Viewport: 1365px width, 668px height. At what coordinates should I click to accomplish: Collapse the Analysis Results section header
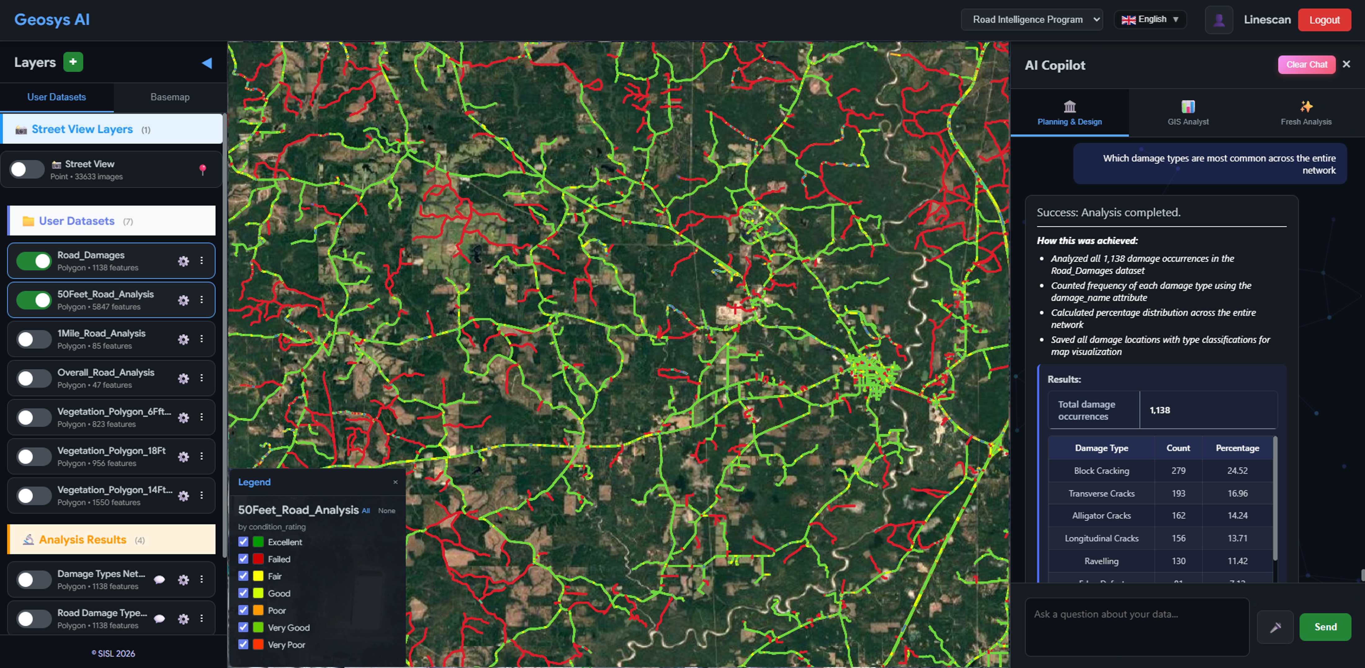112,539
